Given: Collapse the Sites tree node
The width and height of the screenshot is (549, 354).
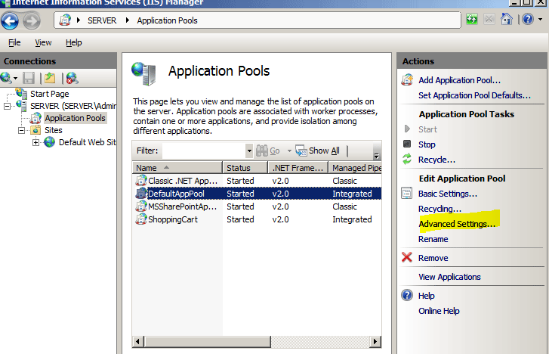Looking at the screenshot, I should pos(21,131).
